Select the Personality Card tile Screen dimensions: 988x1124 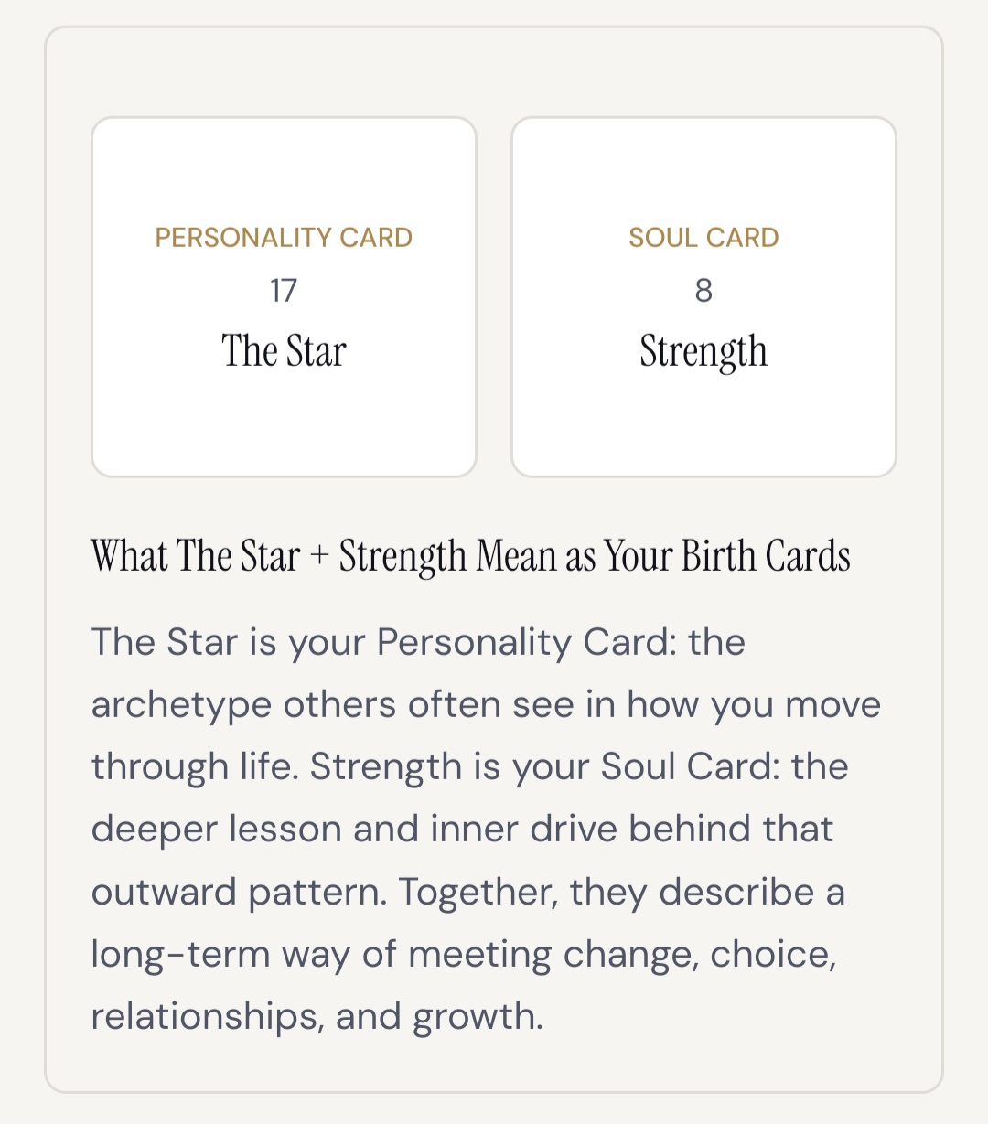[x=284, y=296]
